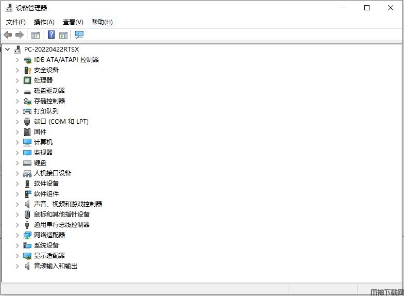Click the 软件组件 icon
This screenshot has width=404, height=296.
click(x=28, y=194)
